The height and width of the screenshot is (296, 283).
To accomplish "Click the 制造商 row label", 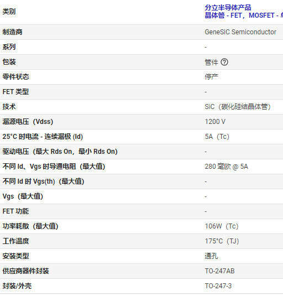I will point(13,32).
